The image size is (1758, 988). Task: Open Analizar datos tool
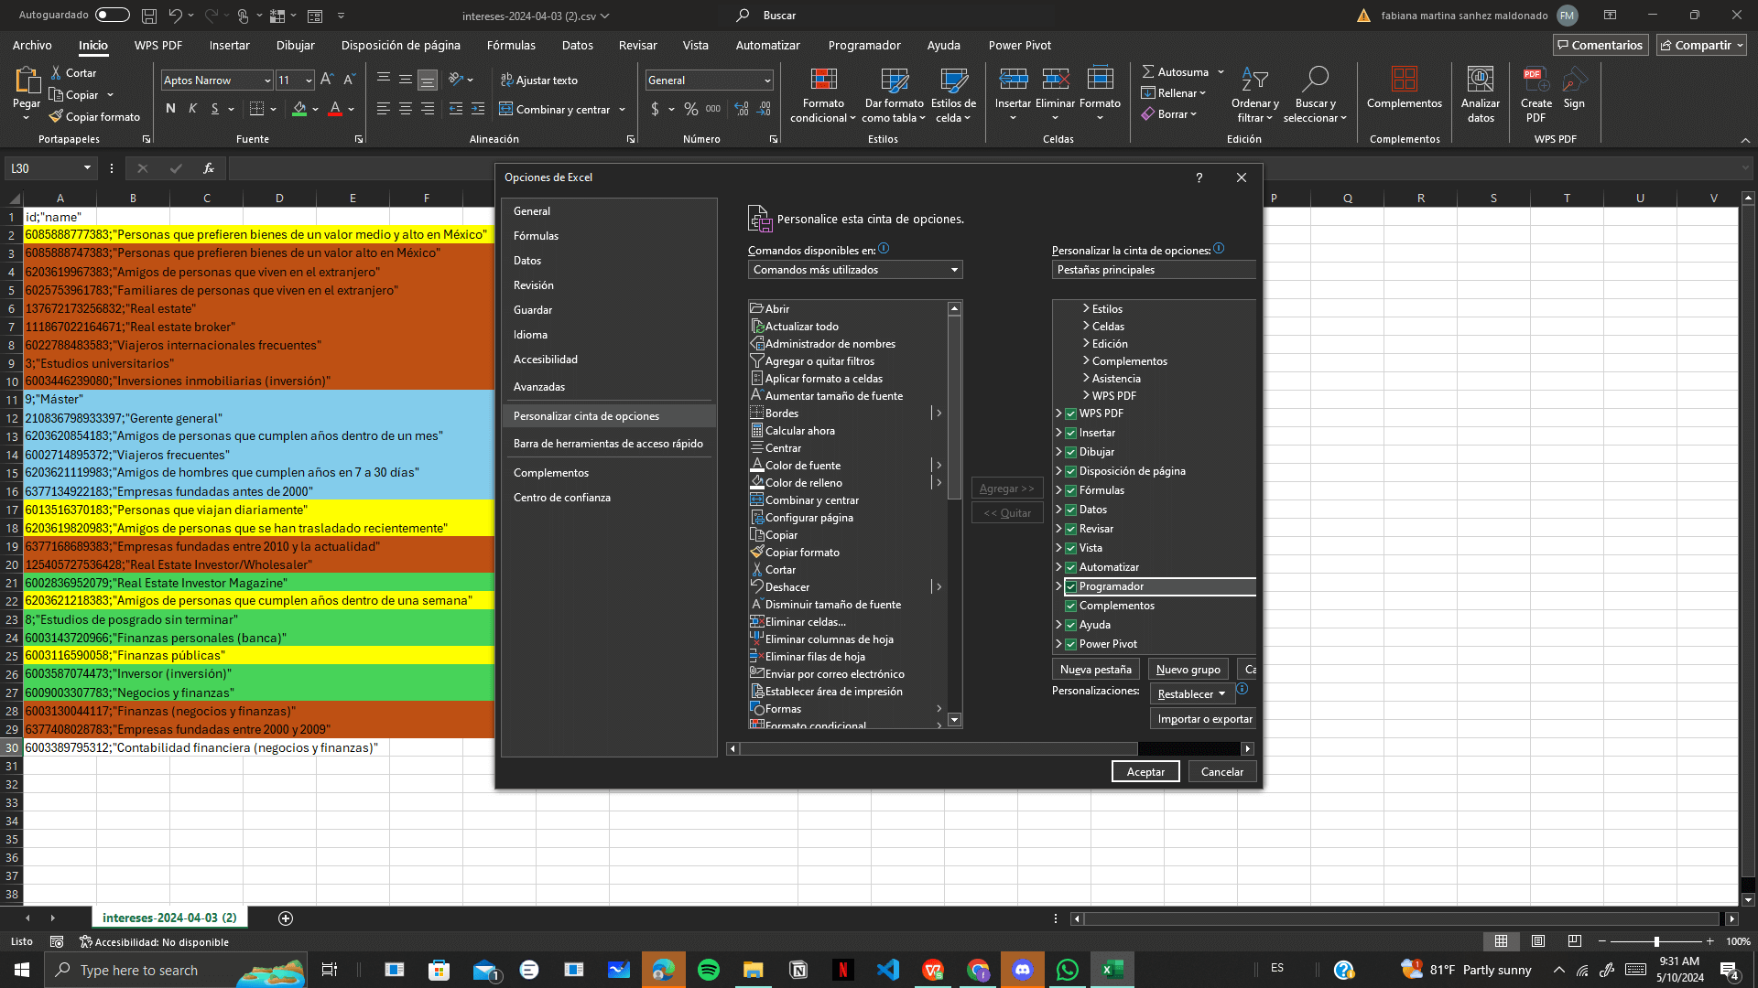[x=1480, y=81]
